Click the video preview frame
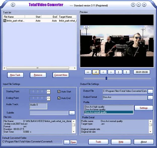 [117, 41]
